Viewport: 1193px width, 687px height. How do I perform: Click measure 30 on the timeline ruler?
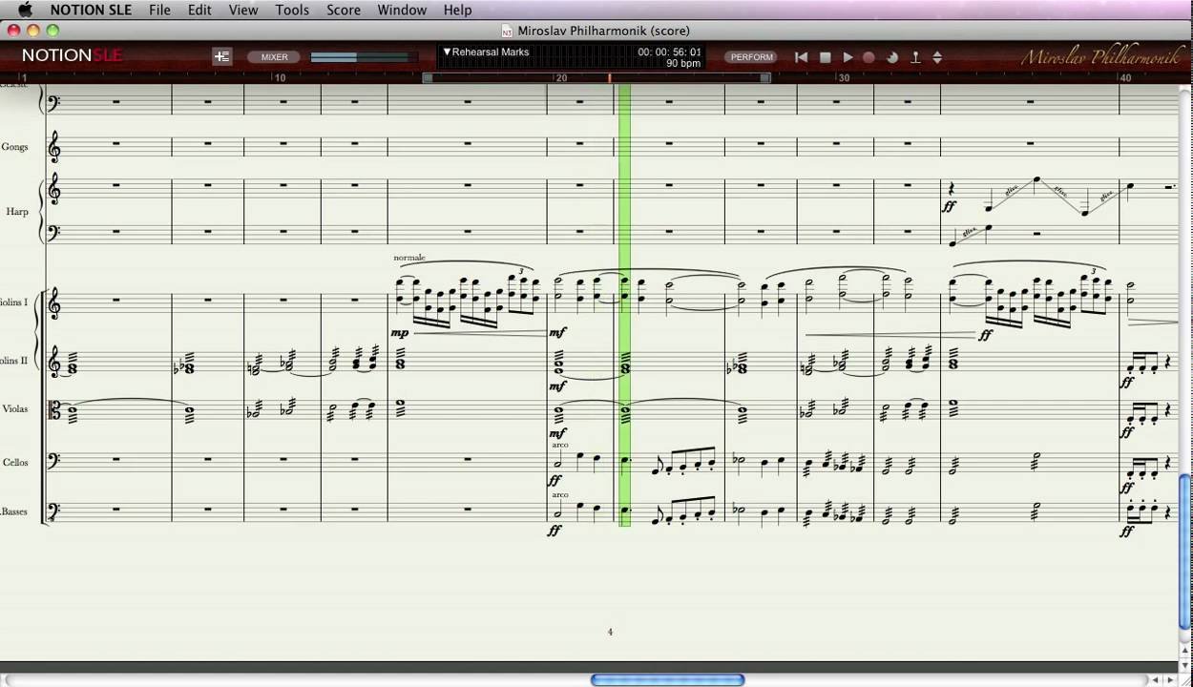pyautogui.click(x=844, y=78)
